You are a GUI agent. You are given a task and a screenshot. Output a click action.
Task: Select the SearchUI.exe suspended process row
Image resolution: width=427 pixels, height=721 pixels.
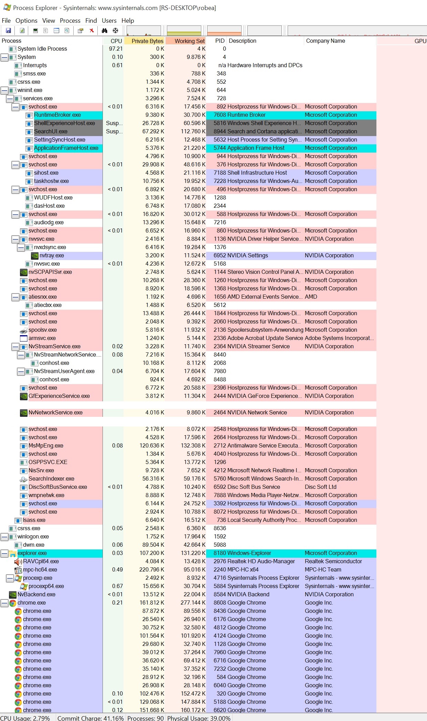click(x=188, y=132)
